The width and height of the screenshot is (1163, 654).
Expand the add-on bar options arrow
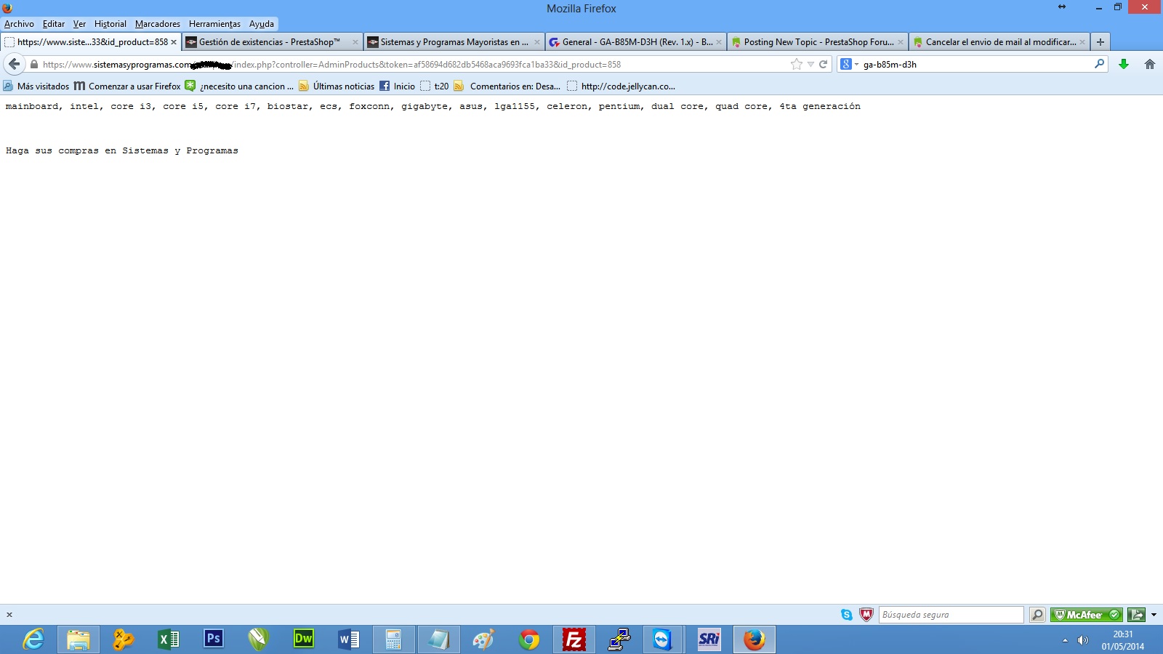coord(1154,615)
